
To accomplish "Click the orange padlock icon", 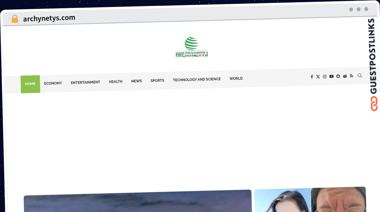I will click(x=15, y=19).
